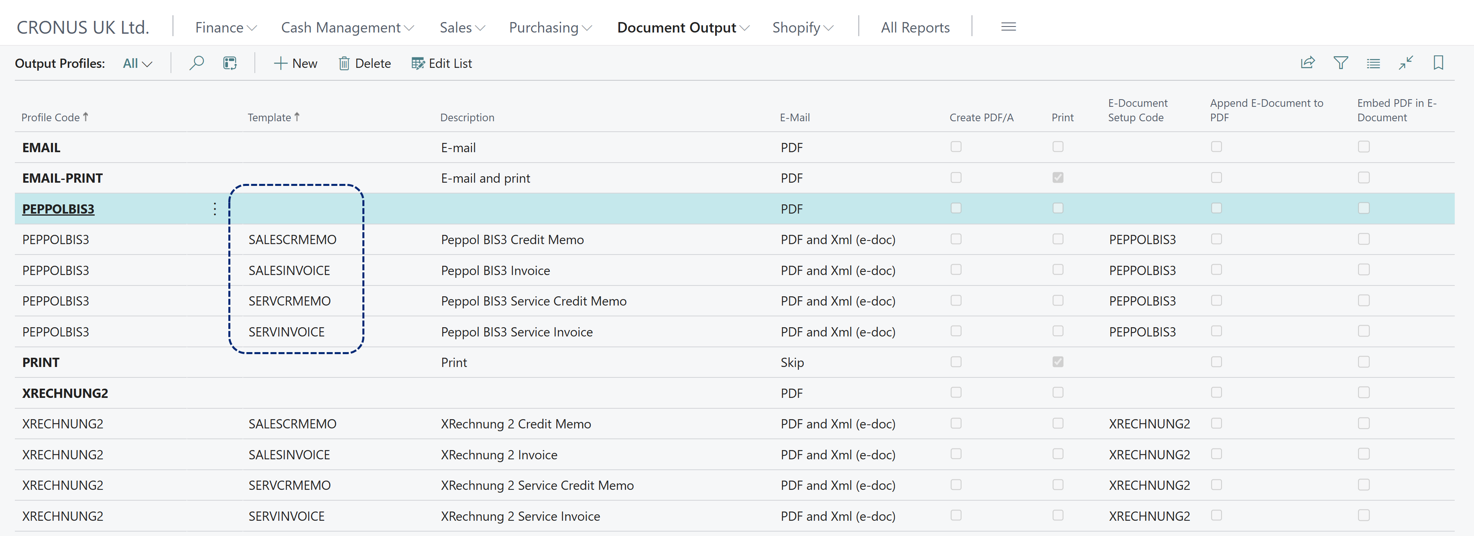This screenshot has width=1474, height=536.
Task: Click the Search icon in toolbar
Action: pos(197,63)
